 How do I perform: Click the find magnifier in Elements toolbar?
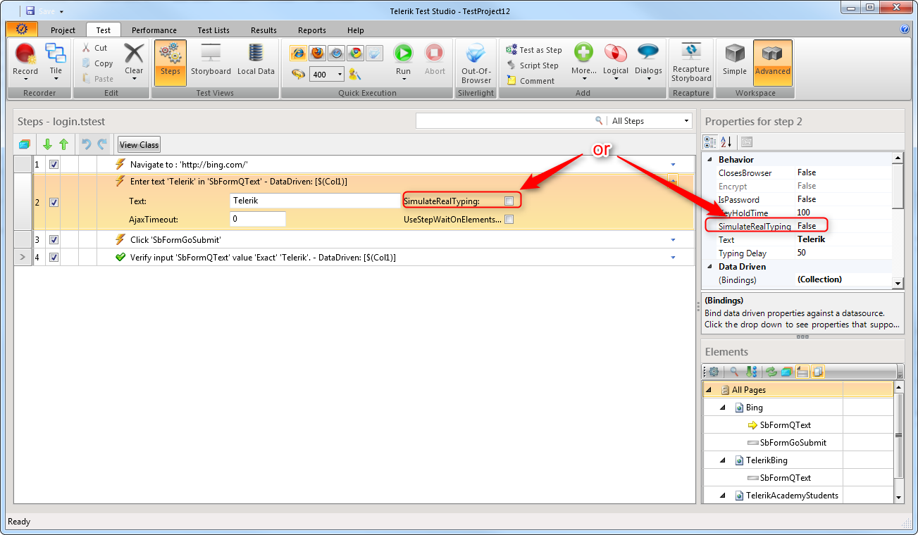coord(733,372)
